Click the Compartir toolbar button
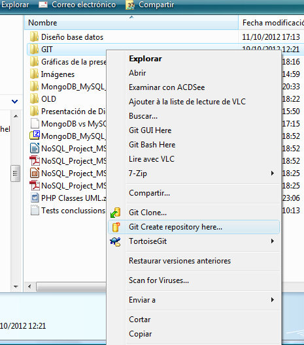Screen dimensions: 304x345 pos(150,5)
